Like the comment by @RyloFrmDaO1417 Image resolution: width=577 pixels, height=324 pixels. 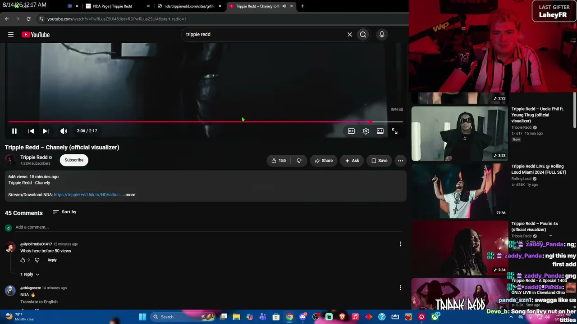pyautogui.click(x=23, y=260)
